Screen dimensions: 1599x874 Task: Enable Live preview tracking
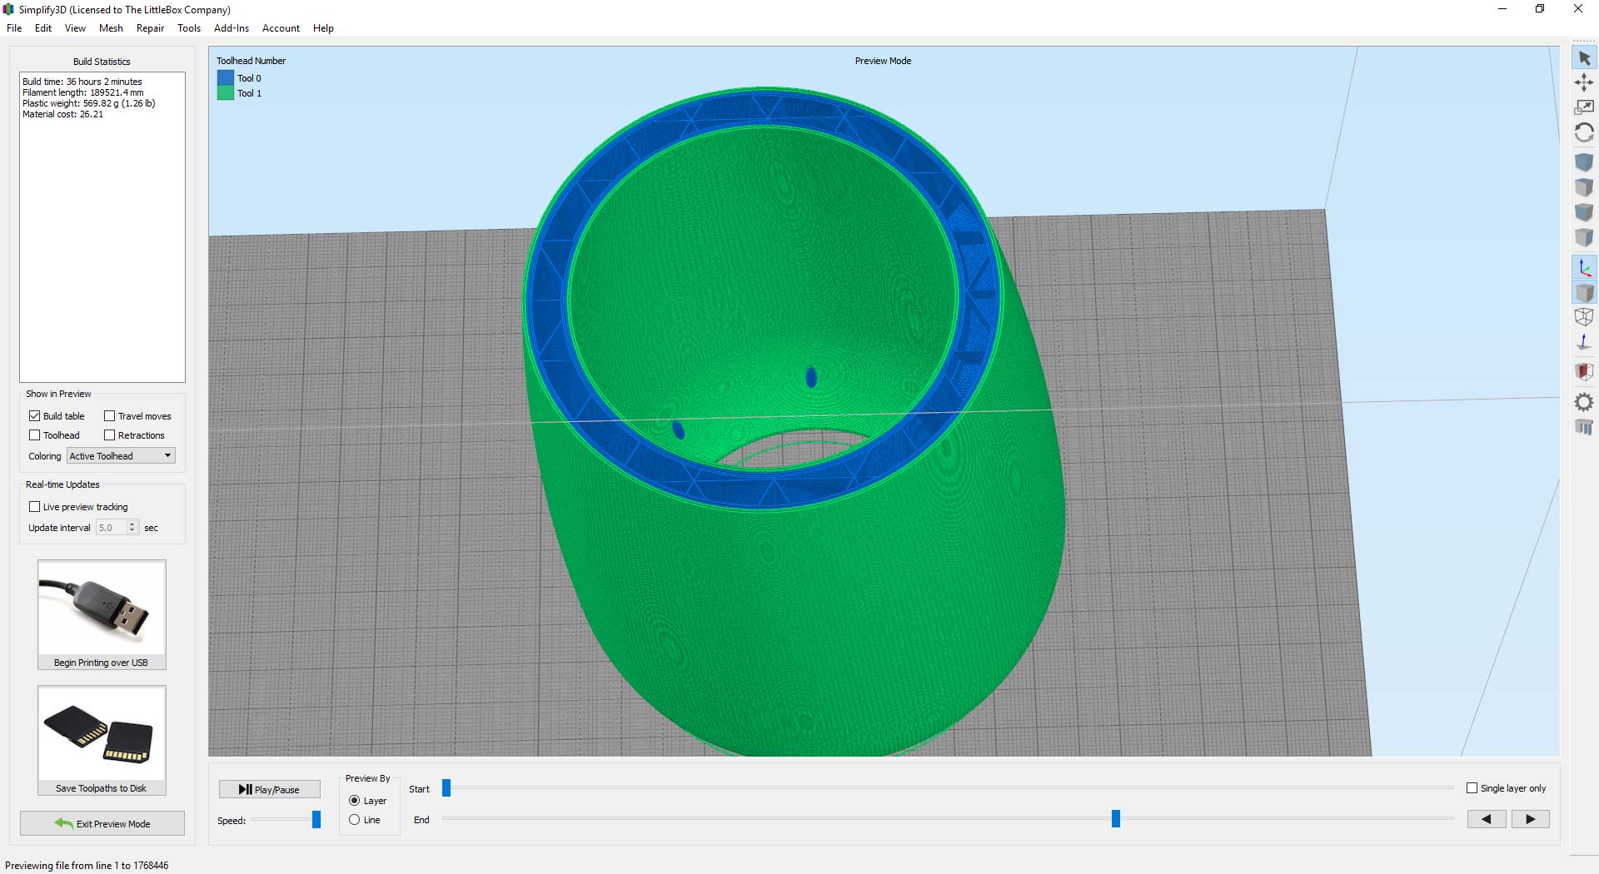(x=34, y=506)
